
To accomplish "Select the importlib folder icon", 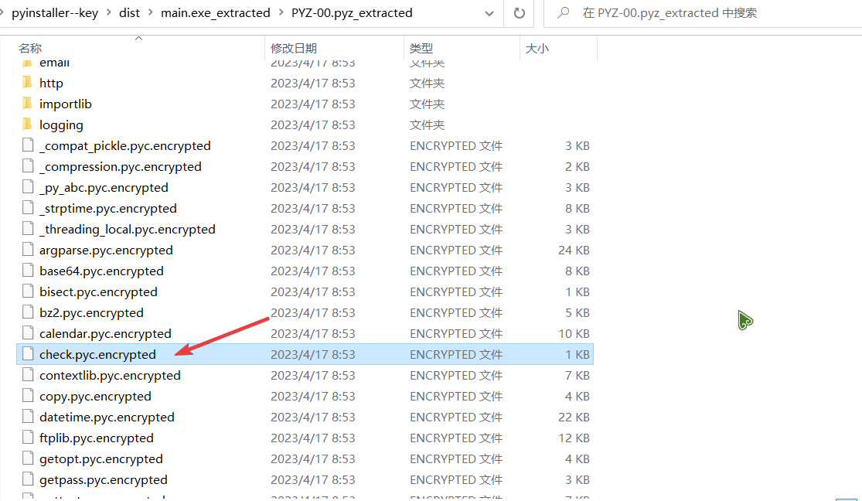I will (x=27, y=104).
